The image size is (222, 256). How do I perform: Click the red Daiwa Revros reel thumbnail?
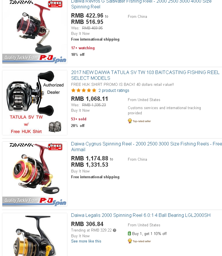pyautogui.click(x=35, y=32)
